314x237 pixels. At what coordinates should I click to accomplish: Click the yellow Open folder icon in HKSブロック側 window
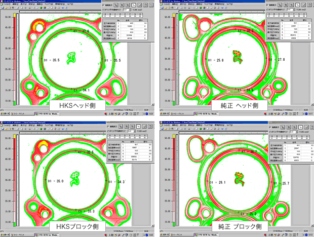pyautogui.click(x=6, y=129)
